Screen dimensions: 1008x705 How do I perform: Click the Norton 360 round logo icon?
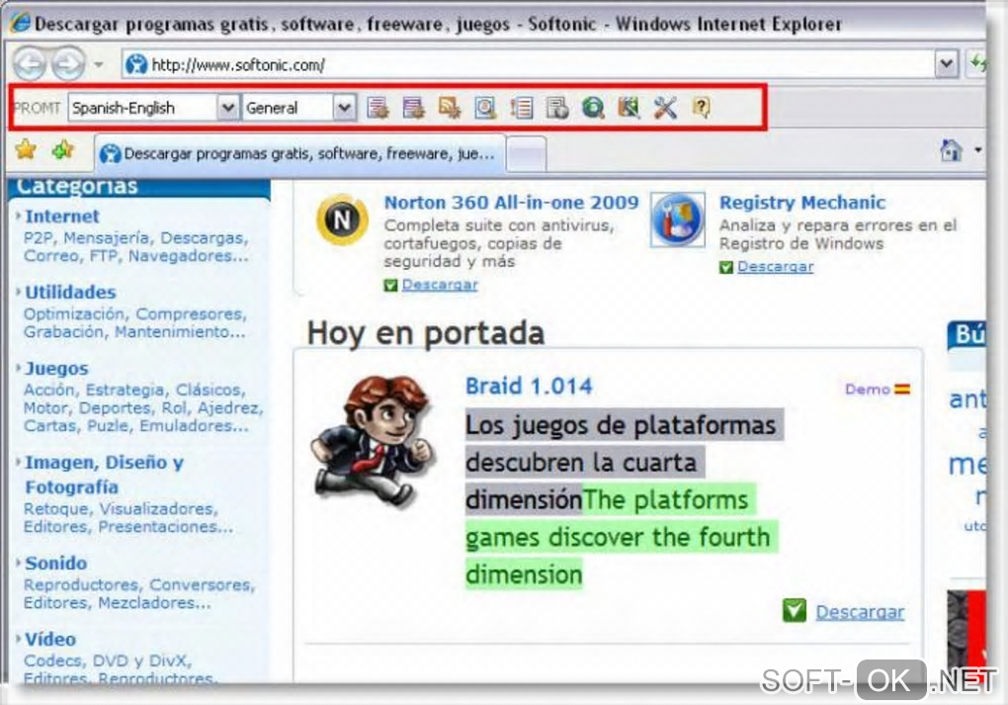[x=342, y=220]
